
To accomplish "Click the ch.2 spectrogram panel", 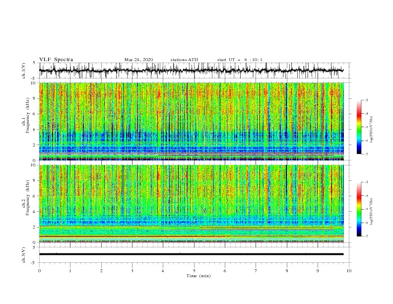I will pos(191,204).
